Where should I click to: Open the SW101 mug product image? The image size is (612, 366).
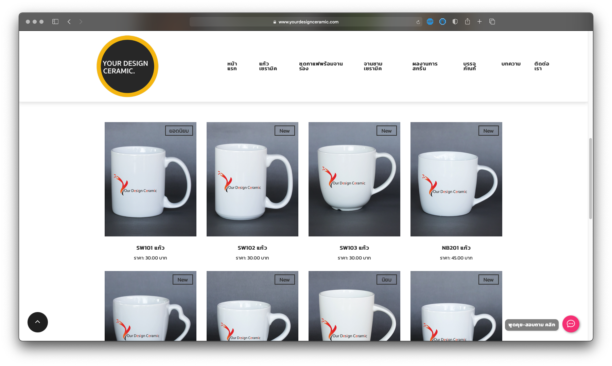pyautogui.click(x=151, y=179)
